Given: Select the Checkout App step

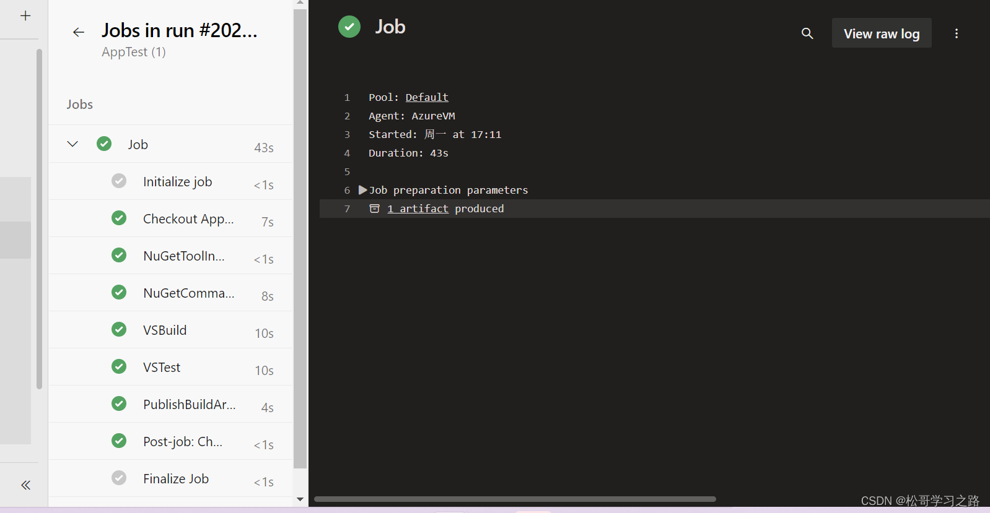Looking at the screenshot, I should tap(170, 218).
